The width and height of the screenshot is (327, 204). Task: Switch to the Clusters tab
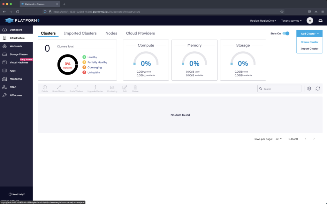click(x=48, y=33)
